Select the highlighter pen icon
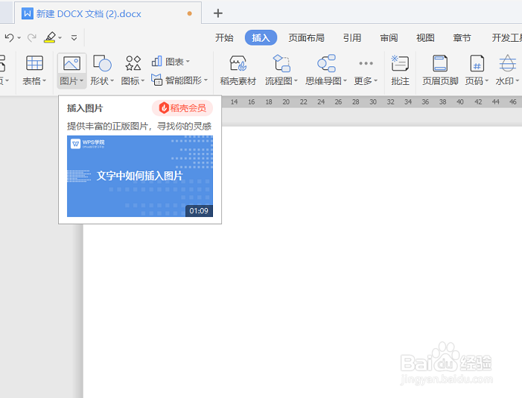522x398 pixels. point(50,37)
